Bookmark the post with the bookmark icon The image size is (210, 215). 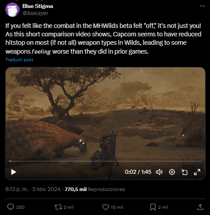153,207
